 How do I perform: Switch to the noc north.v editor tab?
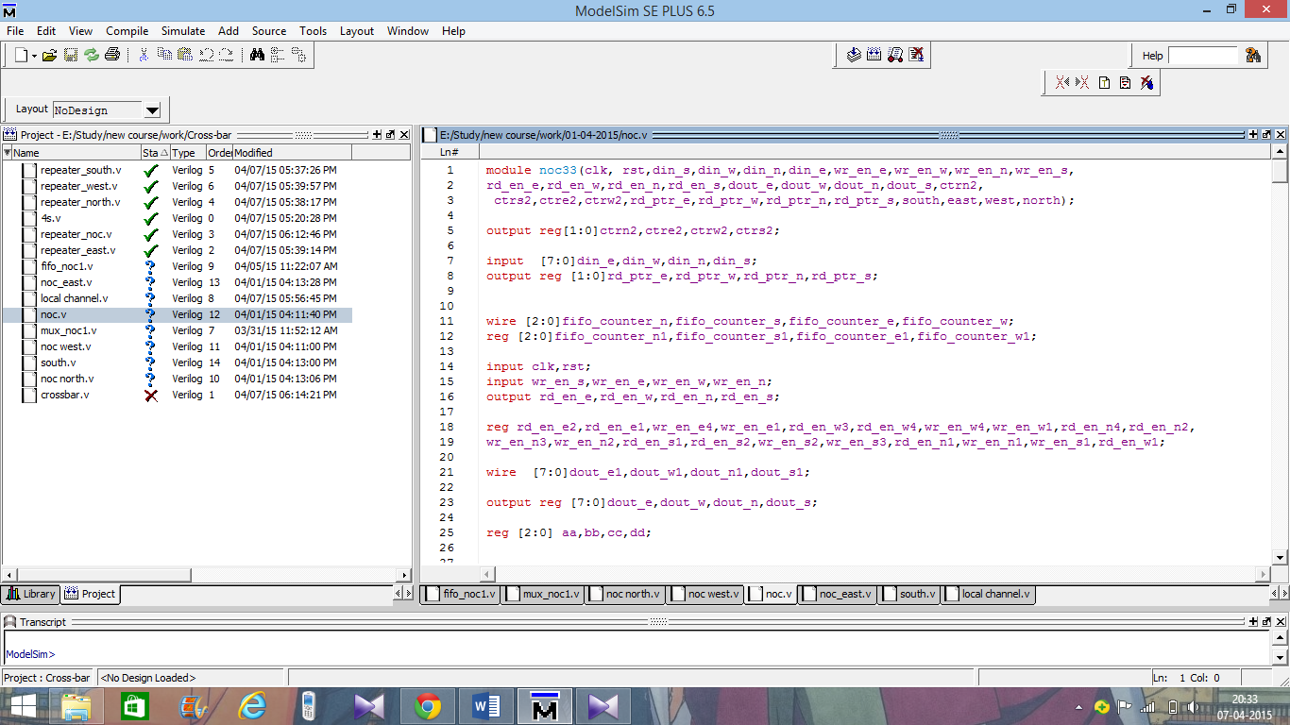tap(625, 594)
